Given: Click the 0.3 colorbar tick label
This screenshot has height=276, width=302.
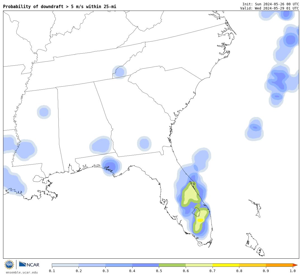Looking at the screenshot, I should pos(105,271).
